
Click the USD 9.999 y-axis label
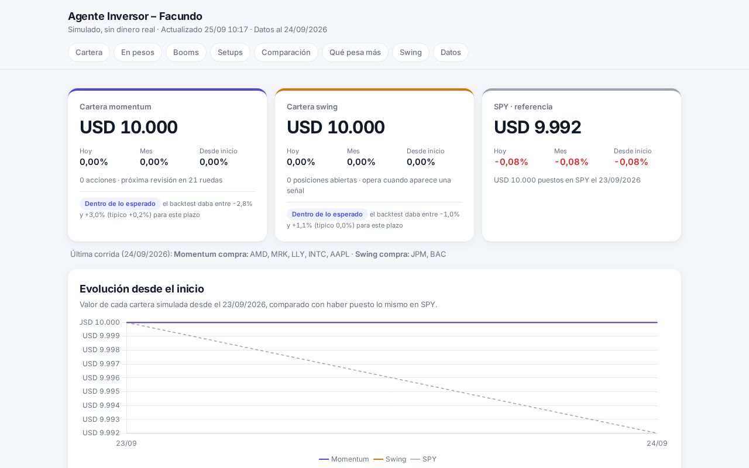(101, 336)
